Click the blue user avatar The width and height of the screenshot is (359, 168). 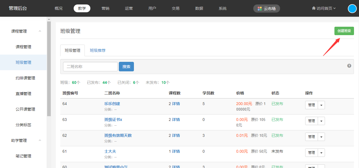click(352, 9)
